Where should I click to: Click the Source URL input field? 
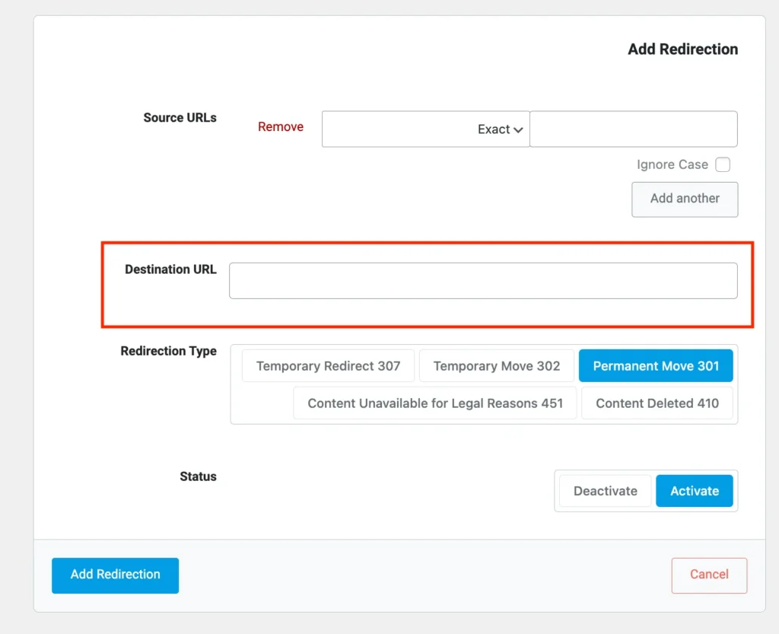634,129
